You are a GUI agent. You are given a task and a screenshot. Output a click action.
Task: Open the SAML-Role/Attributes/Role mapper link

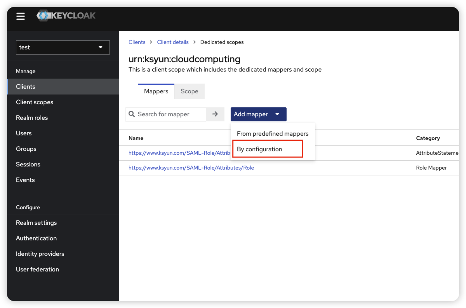(x=191, y=168)
